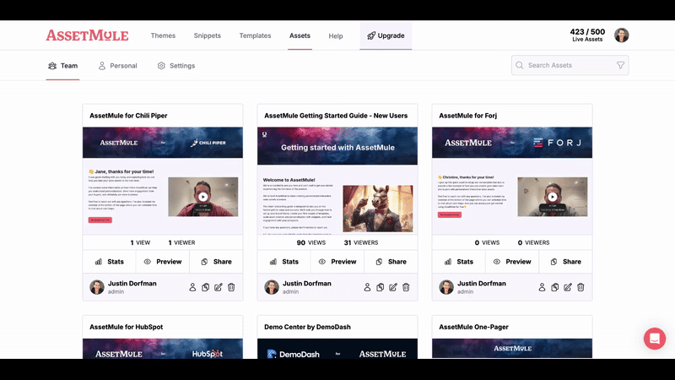Click the 90 VIEWS count
The height and width of the screenshot is (380, 675).
coord(311,242)
